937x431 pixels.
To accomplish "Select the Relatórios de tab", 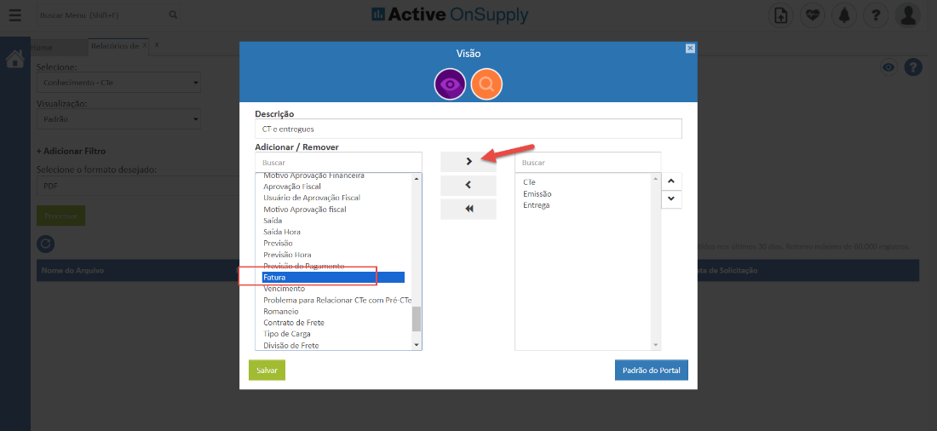I will tap(115, 46).
